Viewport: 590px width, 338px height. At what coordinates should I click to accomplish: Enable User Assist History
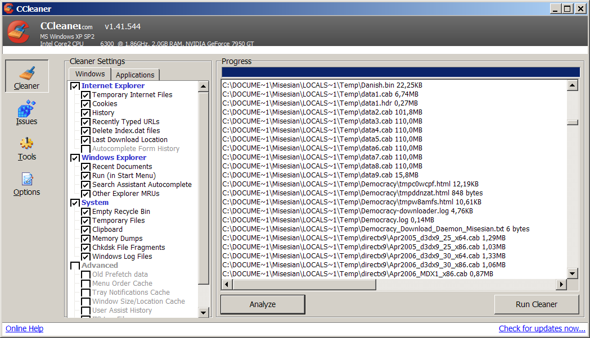(x=86, y=311)
